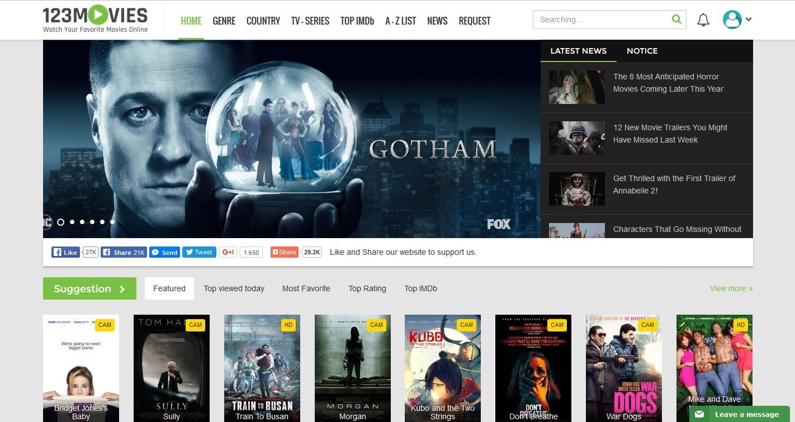The height and width of the screenshot is (422, 795).
Task: Open the HOME menu item
Action: pyautogui.click(x=191, y=21)
